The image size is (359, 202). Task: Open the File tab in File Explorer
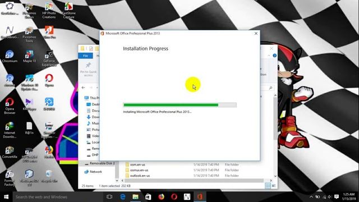point(85,56)
